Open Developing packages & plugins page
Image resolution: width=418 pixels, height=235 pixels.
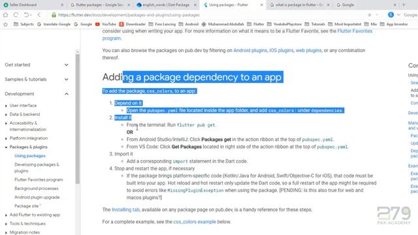(x=37, y=168)
